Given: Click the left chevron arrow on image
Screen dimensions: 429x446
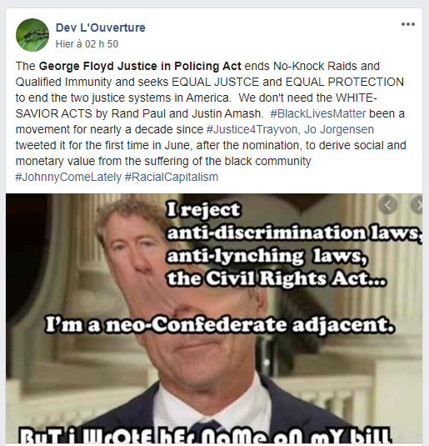Looking at the screenshot, I should coord(388,204).
